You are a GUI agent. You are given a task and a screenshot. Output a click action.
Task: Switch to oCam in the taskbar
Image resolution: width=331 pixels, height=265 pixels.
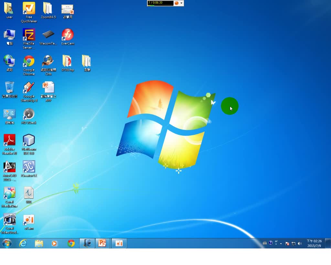pyautogui.click(x=119, y=243)
